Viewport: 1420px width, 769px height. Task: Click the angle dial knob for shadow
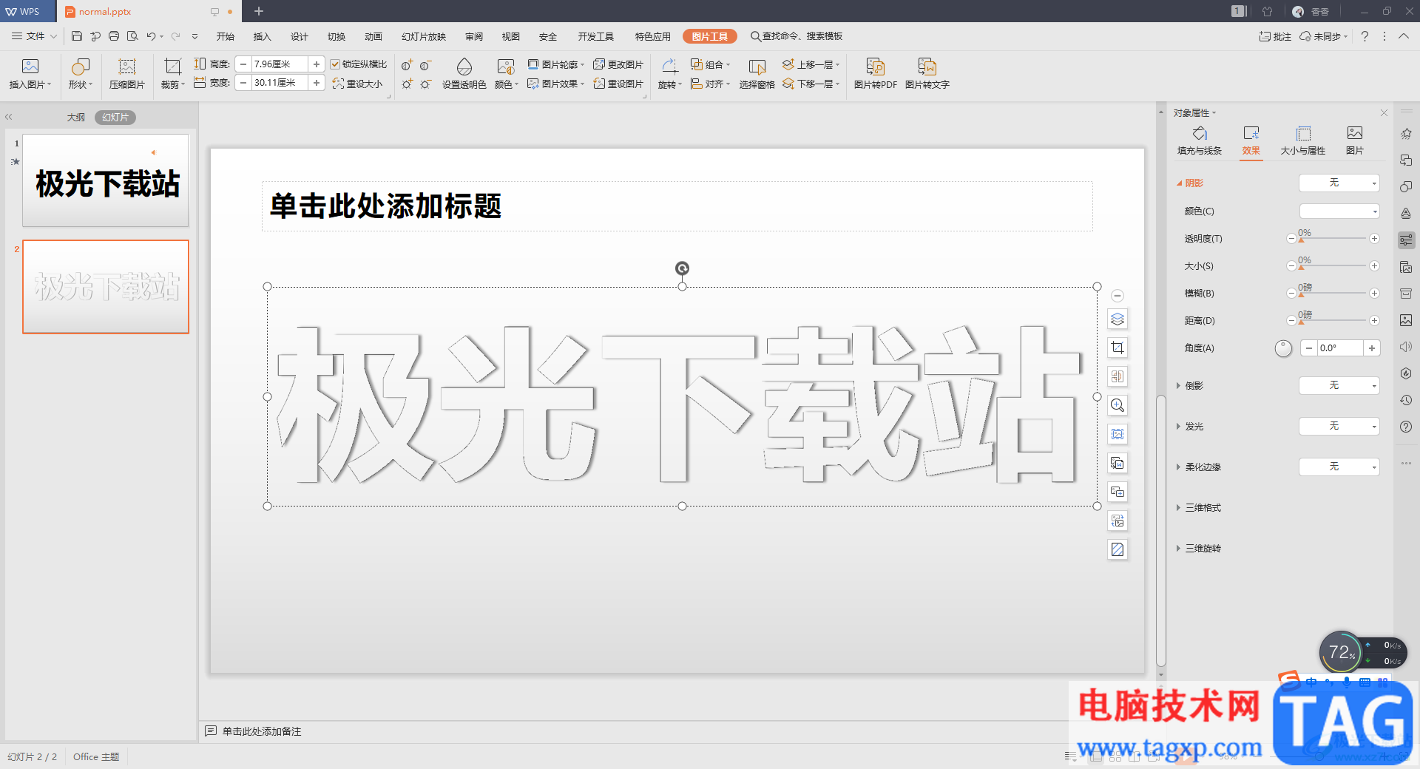[x=1283, y=348]
